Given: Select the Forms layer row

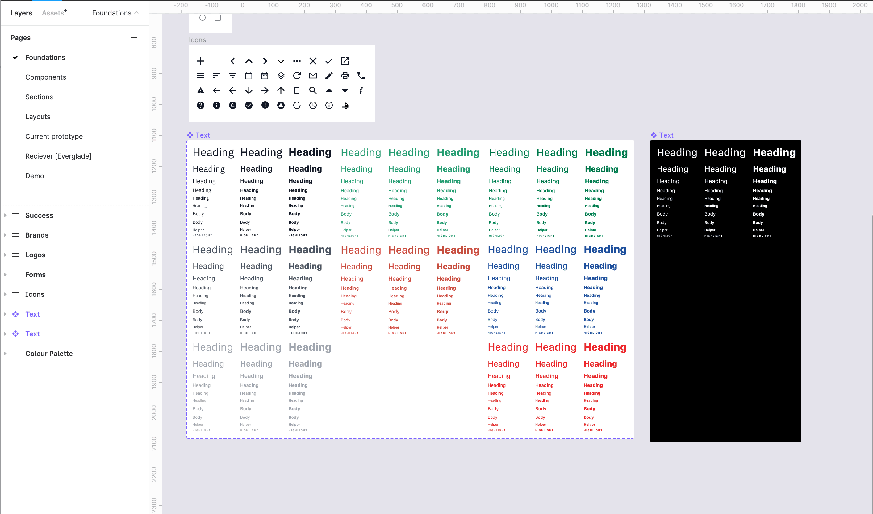Looking at the screenshot, I should tap(74, 275).
